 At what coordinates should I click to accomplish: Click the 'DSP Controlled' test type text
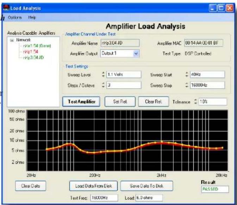pyautogui.click(x=198, y=54)
